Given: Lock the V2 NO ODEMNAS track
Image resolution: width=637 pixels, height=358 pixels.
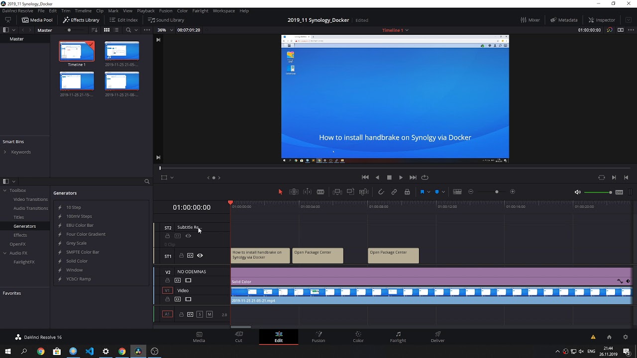Looking at the screenshot, I should tap(168, 280).
